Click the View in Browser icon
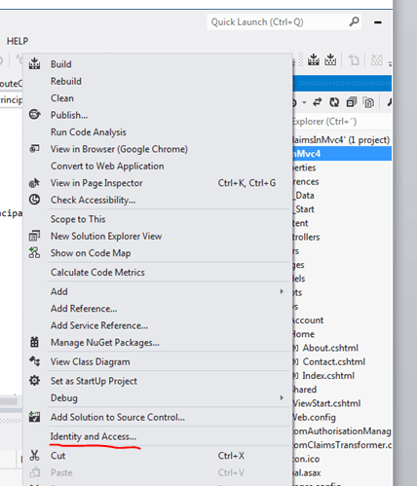Viewport: 417px width, 486px height. click(x=34, y=149)
